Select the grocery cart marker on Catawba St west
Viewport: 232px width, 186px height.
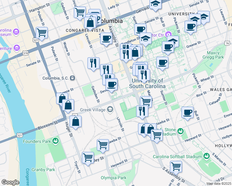[103, 145]
